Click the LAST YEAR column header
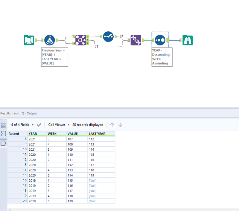239x211 pixels. (101, 134)
